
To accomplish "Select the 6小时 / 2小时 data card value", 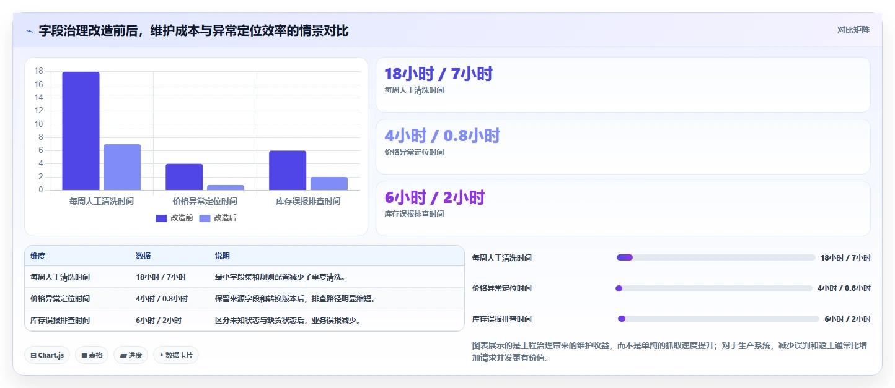I will (434, 198).
